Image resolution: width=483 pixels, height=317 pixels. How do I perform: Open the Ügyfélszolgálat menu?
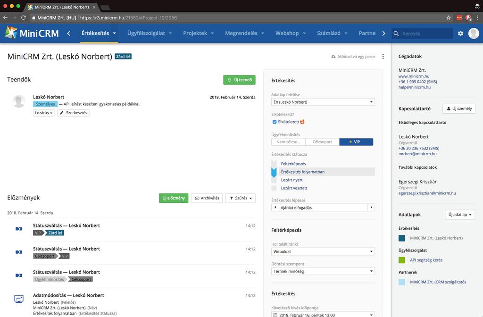(x=150, y=33)
